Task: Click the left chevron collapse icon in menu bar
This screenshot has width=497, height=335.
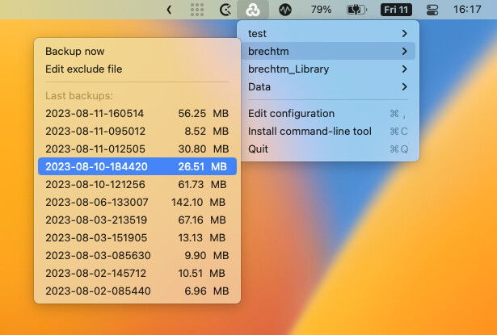Action: (169, 10)
